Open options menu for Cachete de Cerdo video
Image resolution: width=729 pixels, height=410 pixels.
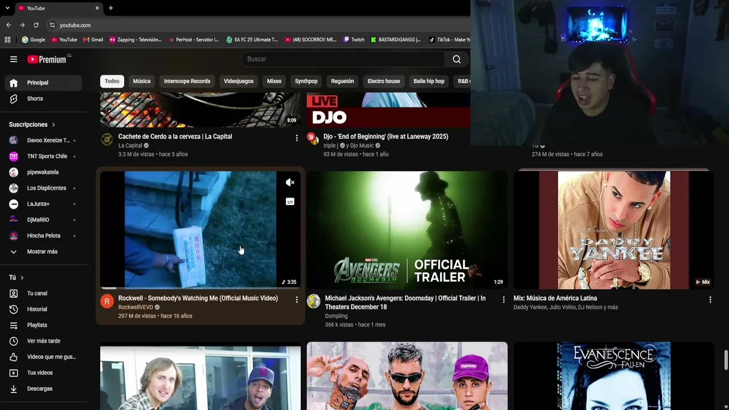[296, 138]
